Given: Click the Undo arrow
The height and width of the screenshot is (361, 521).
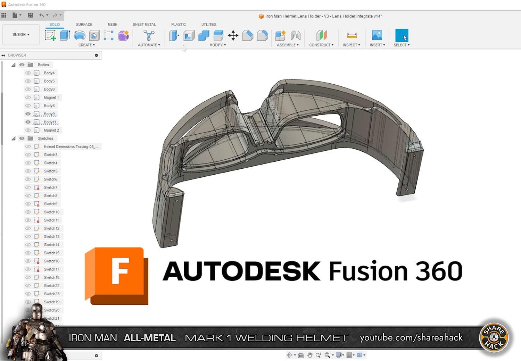Looking at the screenshot, I should (42, 15).
